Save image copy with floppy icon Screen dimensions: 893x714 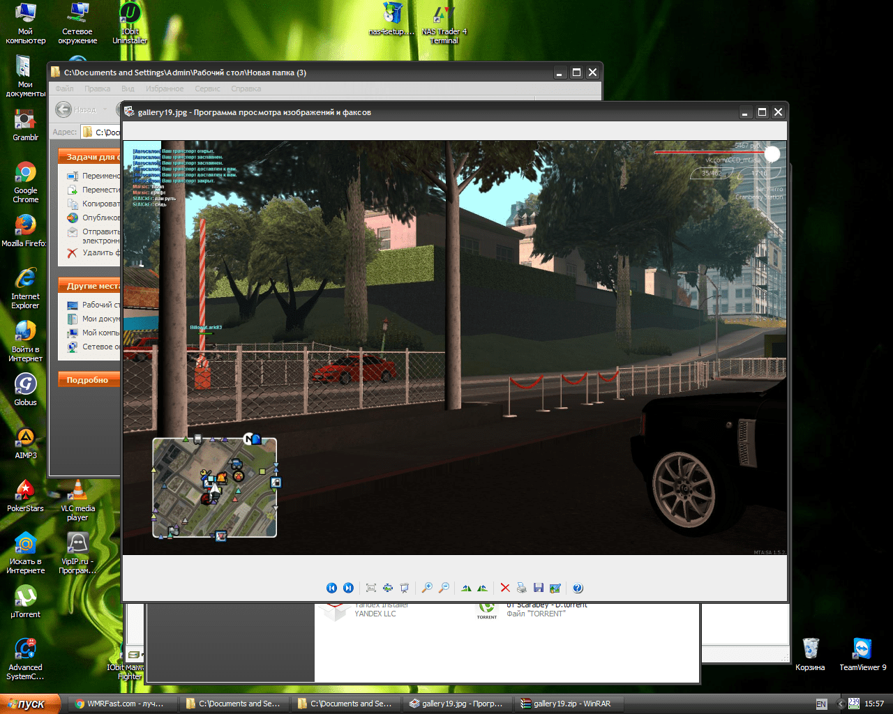point(539,588)
